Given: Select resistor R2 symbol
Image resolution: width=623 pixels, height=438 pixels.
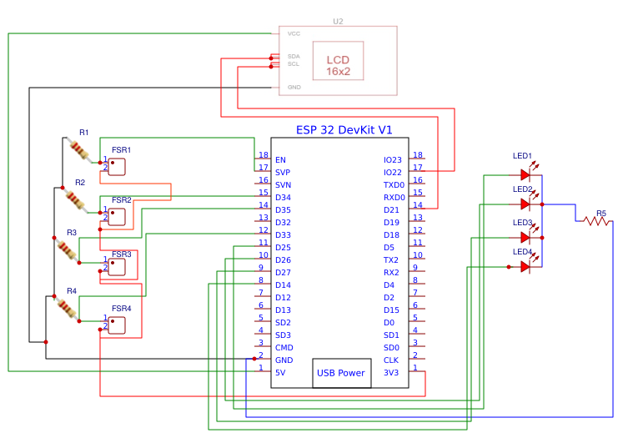Looking at the screenshot, I should 76,200.
